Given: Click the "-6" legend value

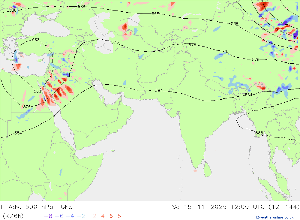Looking at the screenshot, I should pyautogui.click(x=59, y=216).
